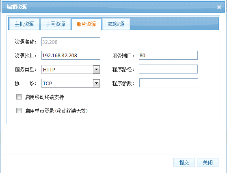Click the HTTP service type combo box
227x173 pixels.
pos(71,69)
